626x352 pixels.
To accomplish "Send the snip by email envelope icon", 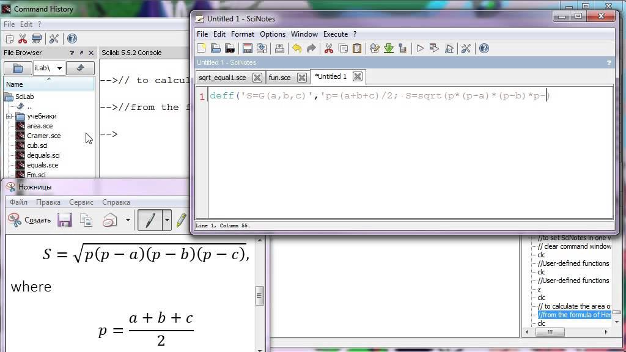I will pos(110,220).
